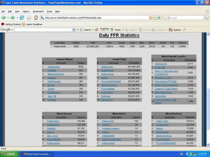The height and width of the screenshot is (157, 210).
Task: Open the Windows Start button
Action: click(10, 154)
